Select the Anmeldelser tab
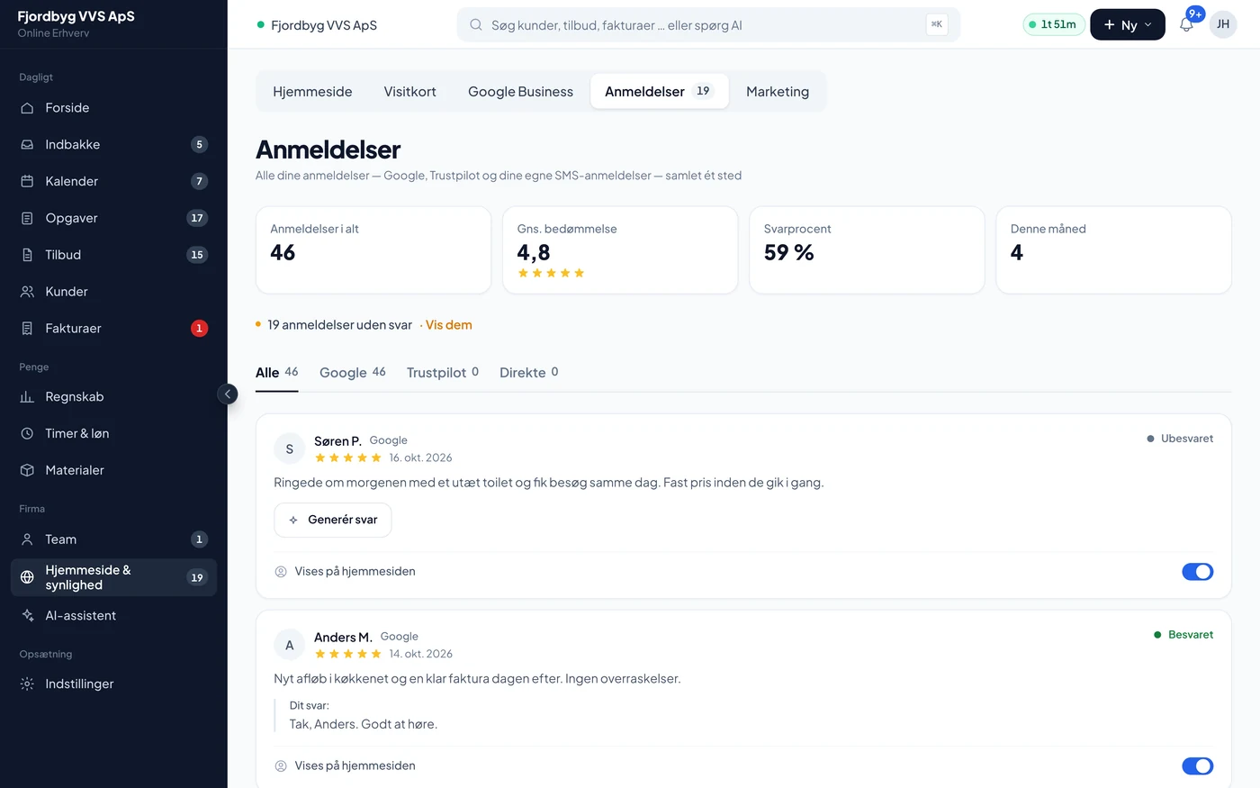 659,92
